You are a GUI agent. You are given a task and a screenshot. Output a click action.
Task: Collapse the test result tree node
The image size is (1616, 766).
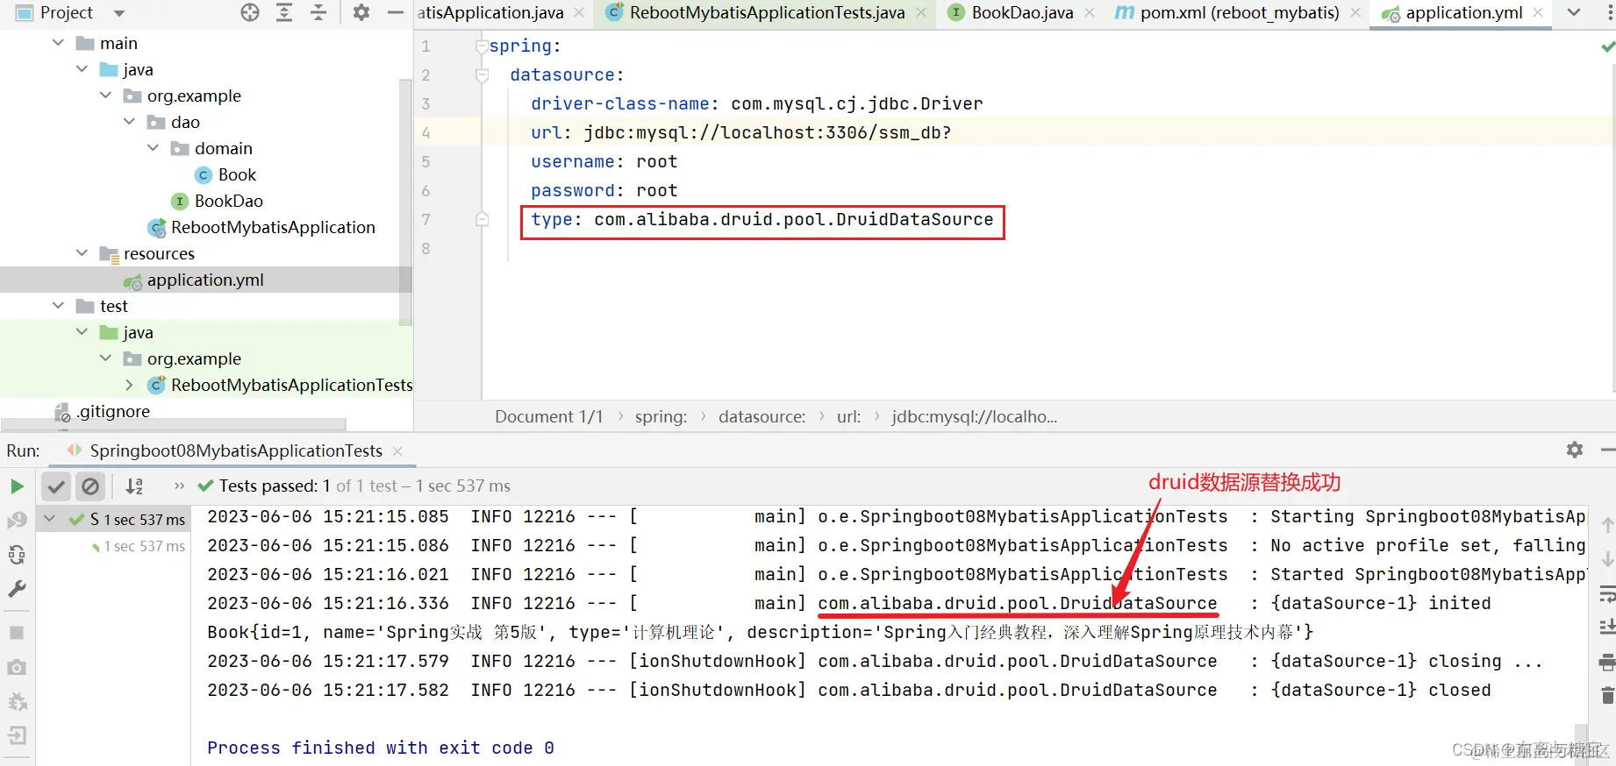(x=50, y=519)
